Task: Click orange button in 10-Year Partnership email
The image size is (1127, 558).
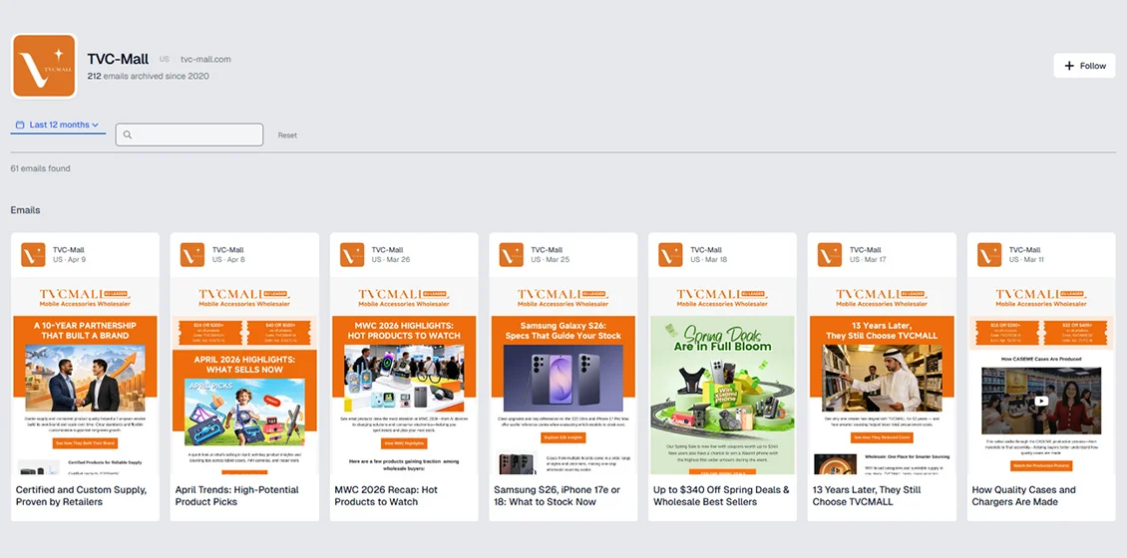Action: tap(85, 443)
